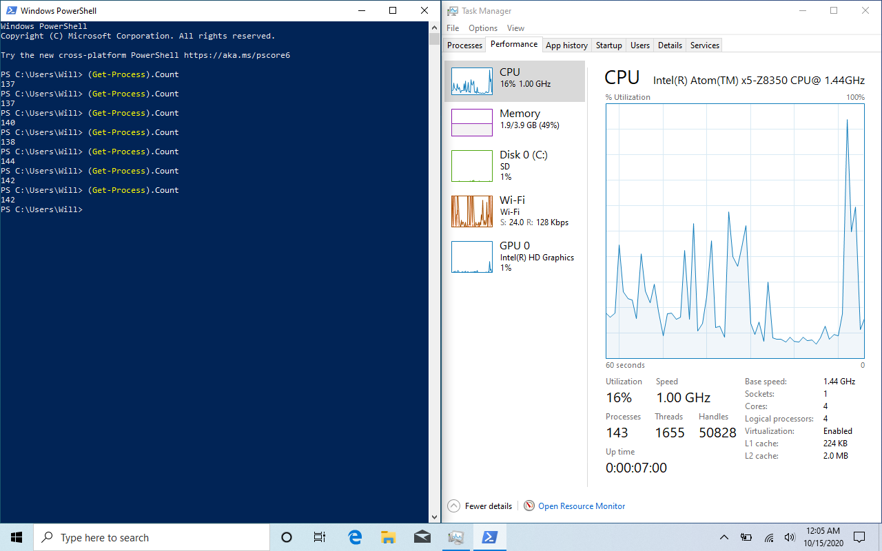Open the Startup tab
The image size is (882, 551).
pos(608,45)
